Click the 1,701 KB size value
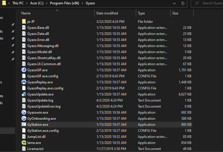This screenshot has width=223, height=152. click(185, 70)
